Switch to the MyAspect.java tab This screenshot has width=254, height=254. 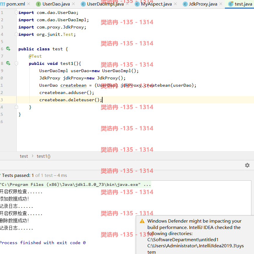click(x=156, y=4)
